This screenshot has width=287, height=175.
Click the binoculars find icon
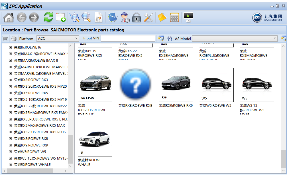click(170, 39)
